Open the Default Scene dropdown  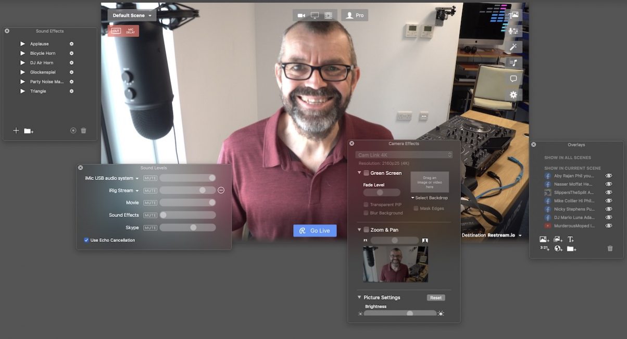(x=132, y=16)
